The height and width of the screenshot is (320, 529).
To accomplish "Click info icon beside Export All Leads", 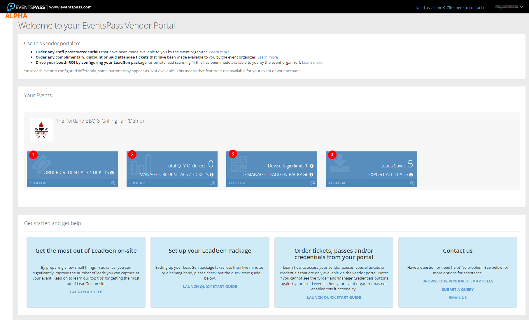I will click(411, 175).
